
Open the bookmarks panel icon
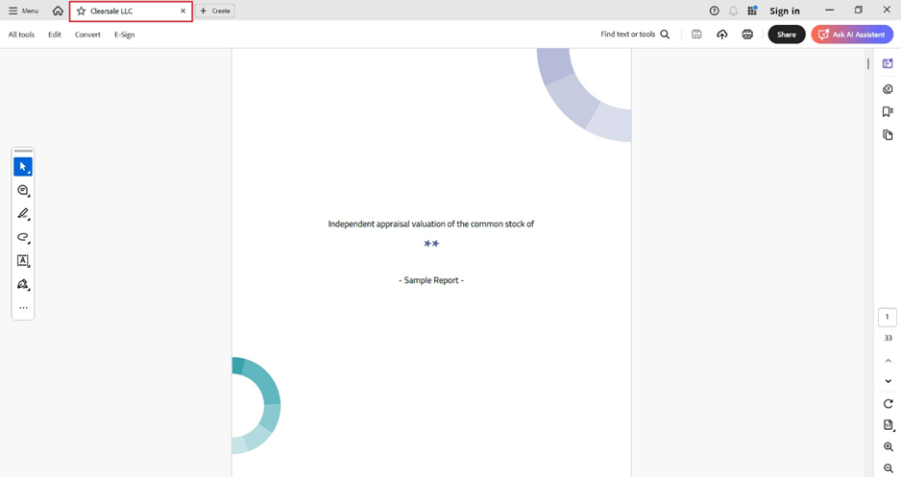point(888,112)
